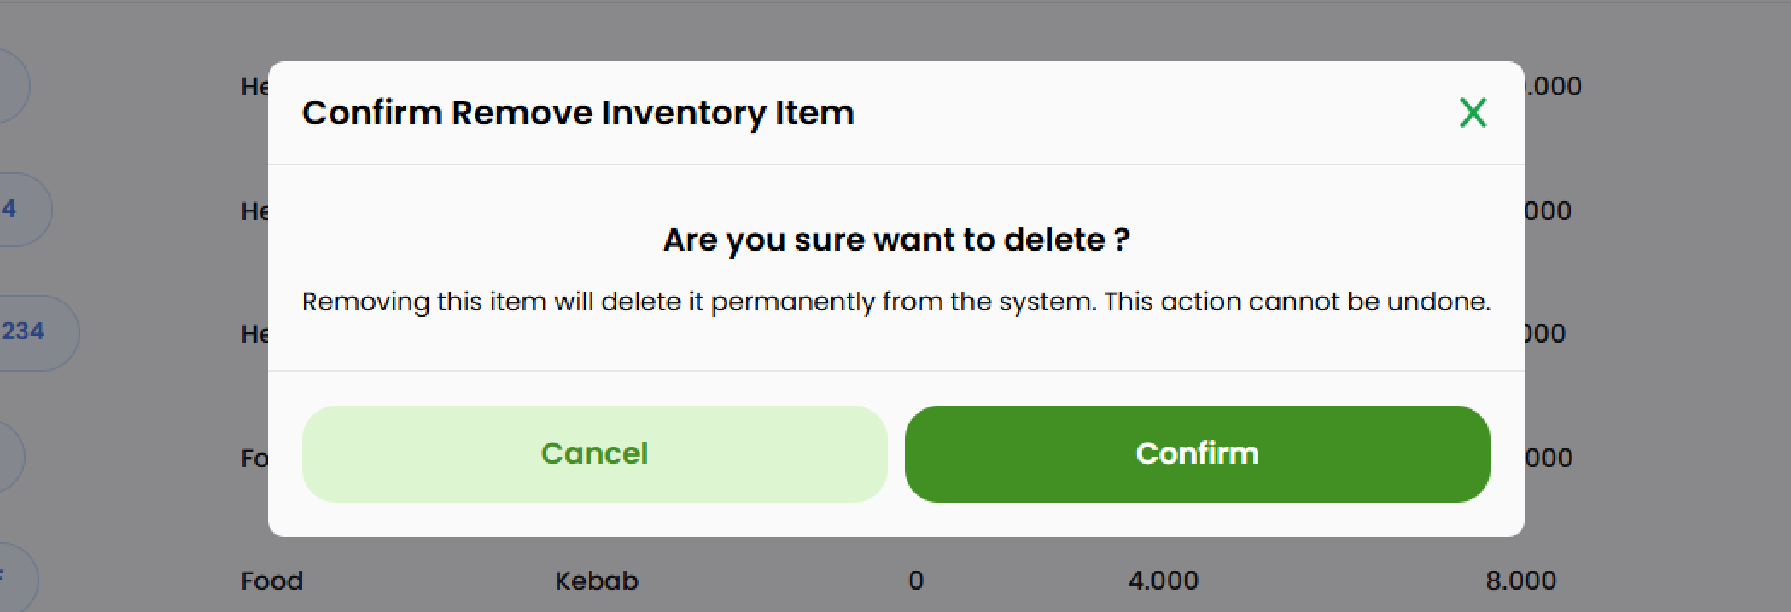The width and height of the screenshot is (1791, 612).
Task: Select the badge showing 4
Action: point(9,207)
